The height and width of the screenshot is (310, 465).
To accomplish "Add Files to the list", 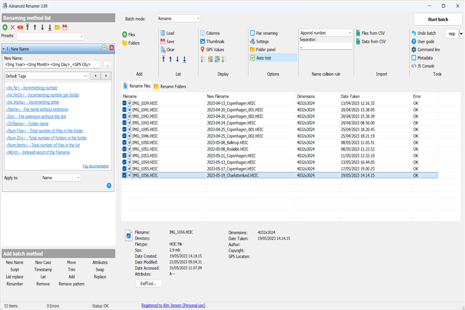I will tap(129, 34).
